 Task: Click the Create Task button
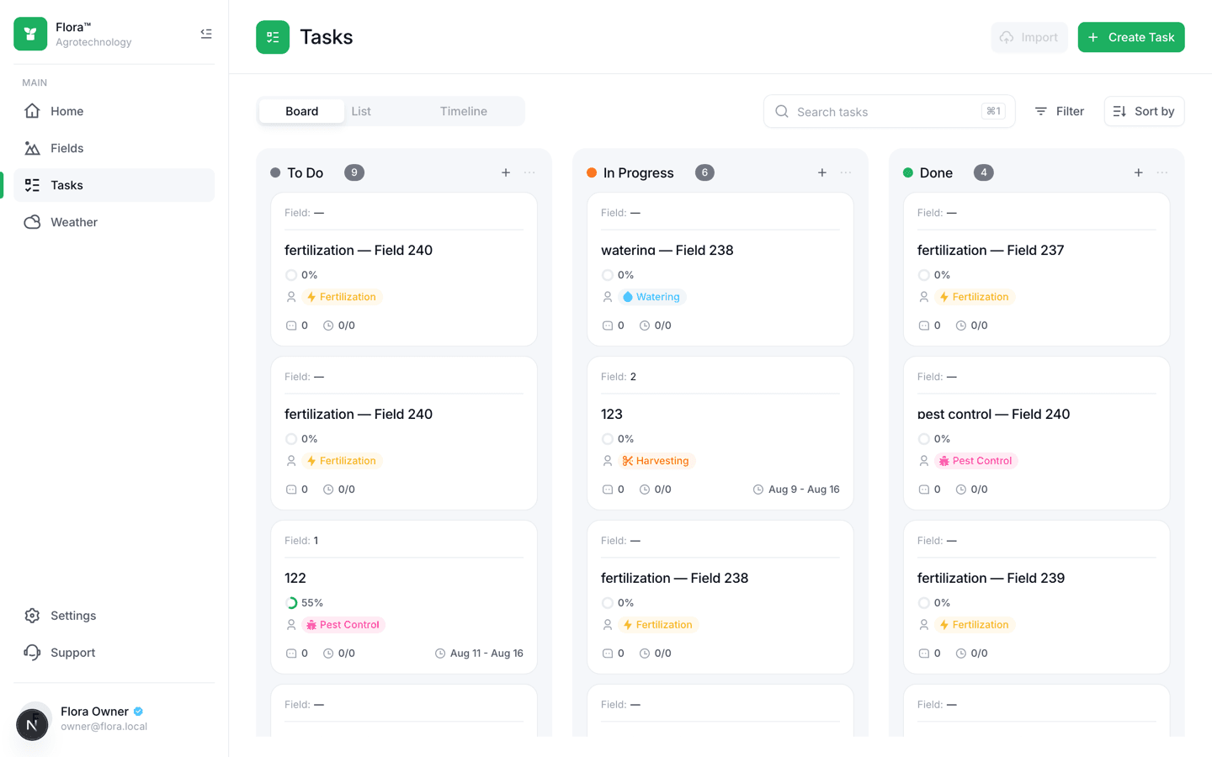click(x=1131, y=37)
